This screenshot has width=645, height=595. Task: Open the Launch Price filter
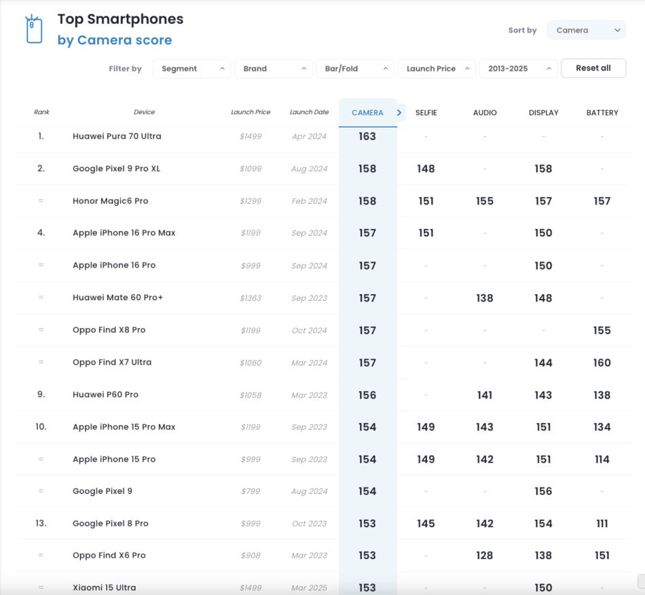pos(437,69)
